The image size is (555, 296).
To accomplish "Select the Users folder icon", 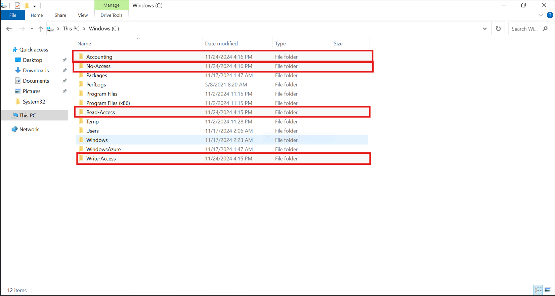I will [x=81, y=130].
